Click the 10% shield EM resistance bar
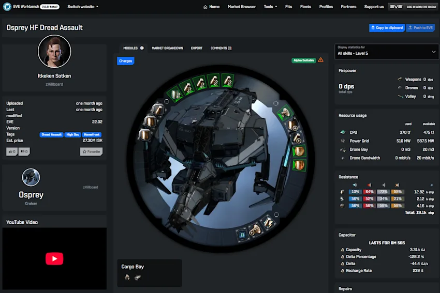 coord(355,192)
